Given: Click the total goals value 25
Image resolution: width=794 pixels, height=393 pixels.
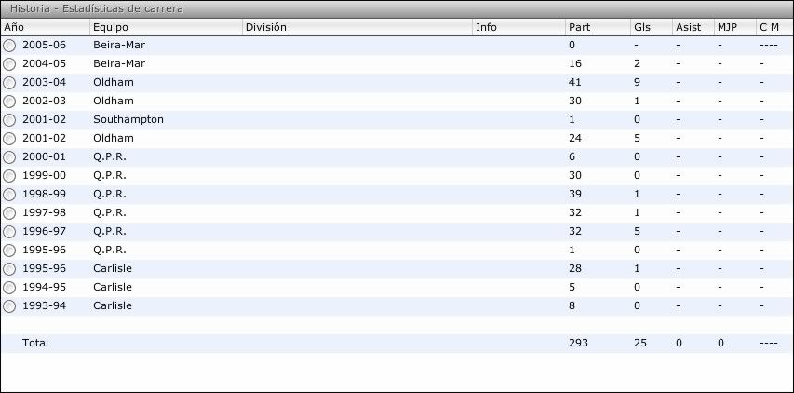Looking at the screenshot, I should coord(640,343).
